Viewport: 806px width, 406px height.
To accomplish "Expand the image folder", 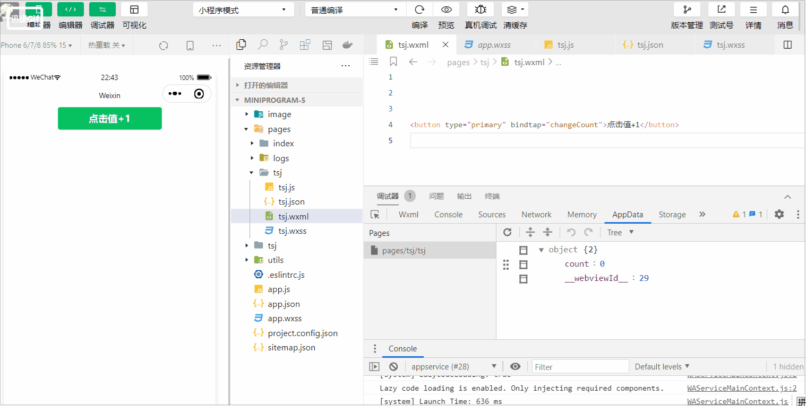I will (x=297, y=114).
